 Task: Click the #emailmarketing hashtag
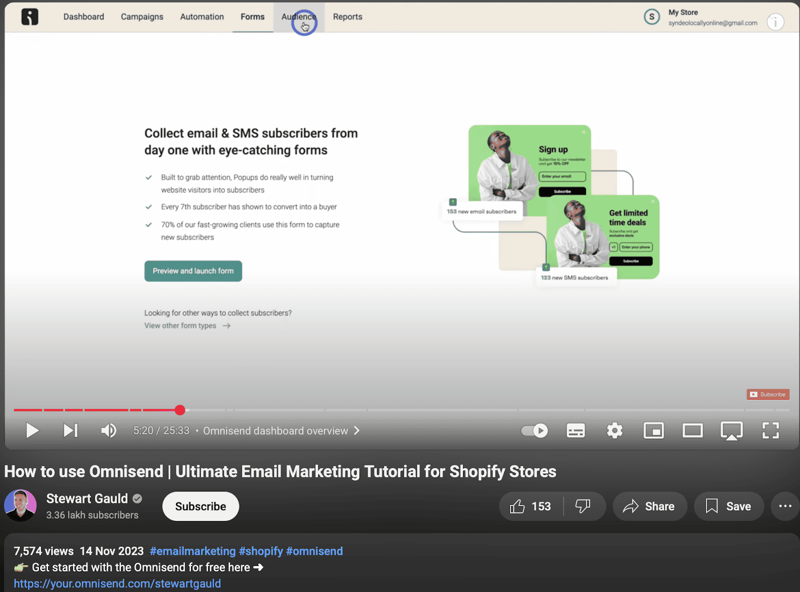tap(192, 551)
